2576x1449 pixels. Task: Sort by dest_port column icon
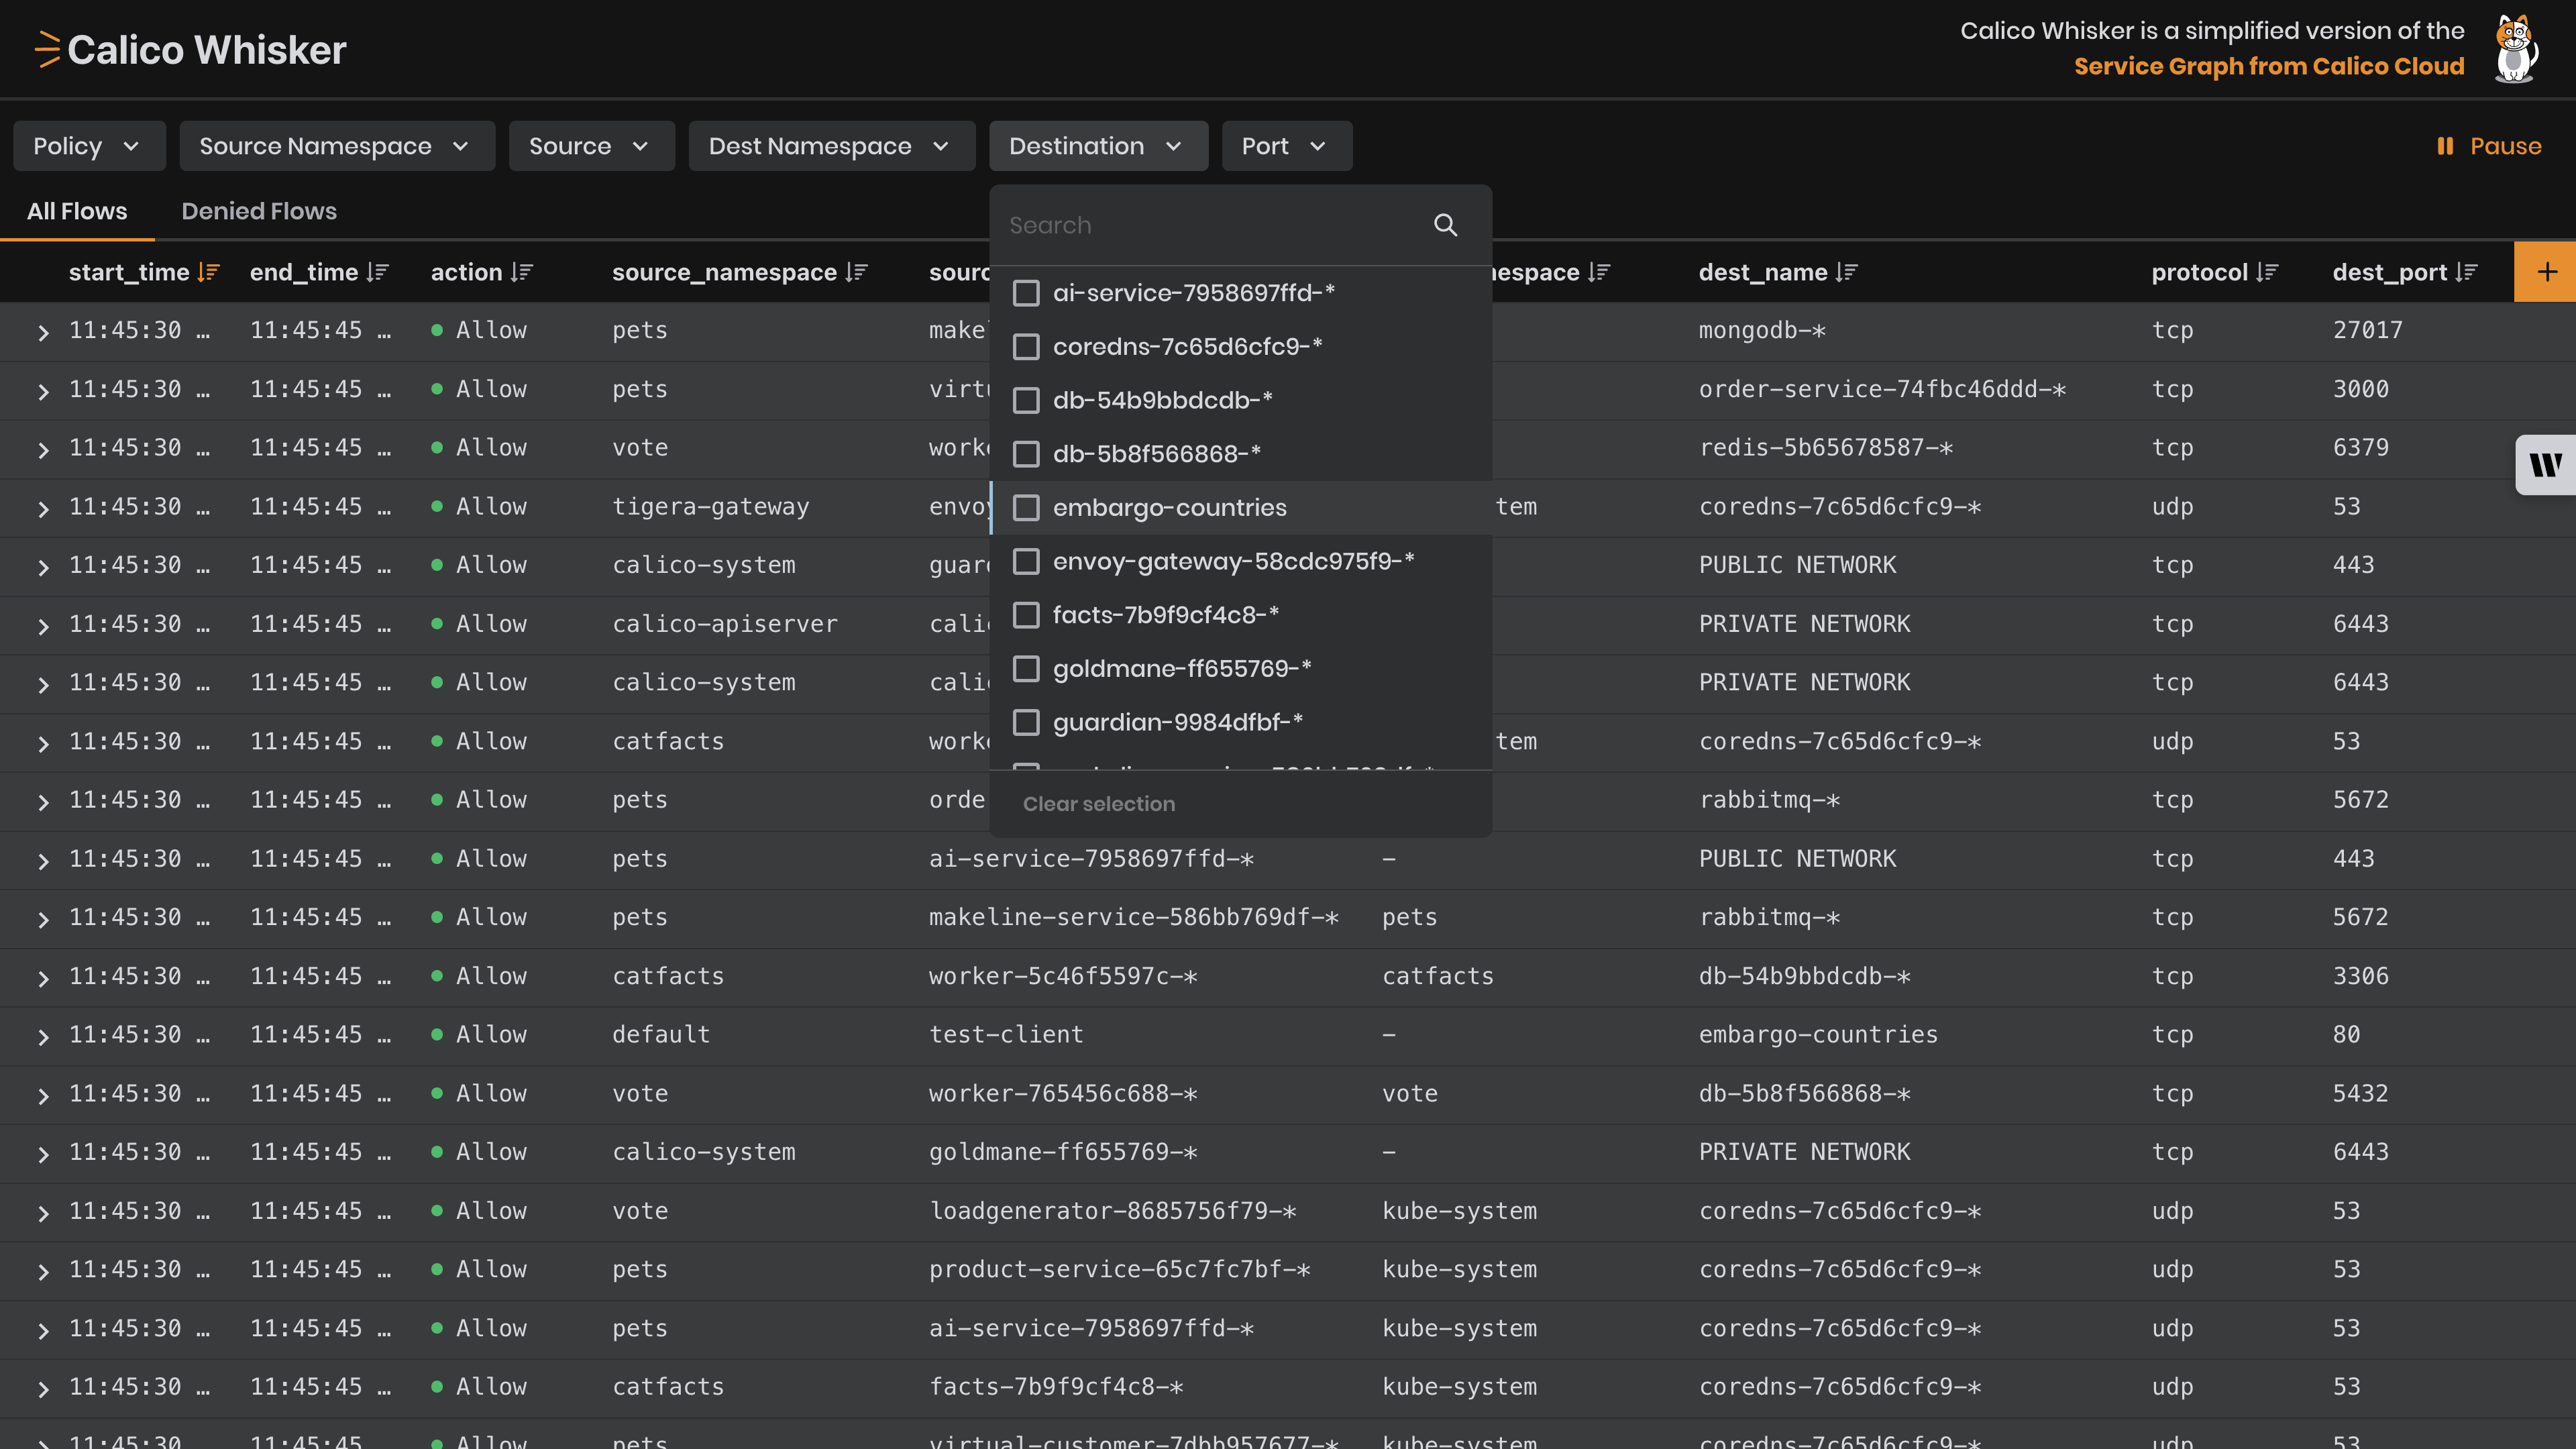2466,272
